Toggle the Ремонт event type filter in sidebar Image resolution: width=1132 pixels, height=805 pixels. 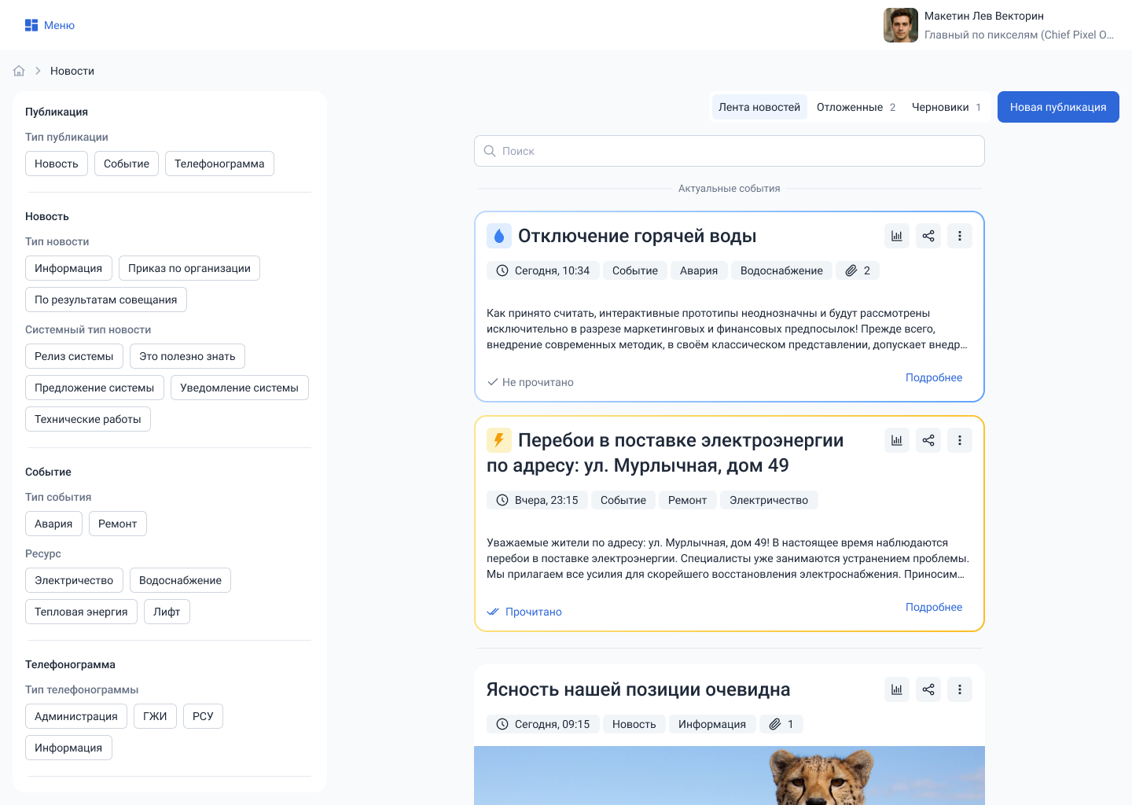coord(118,524)
